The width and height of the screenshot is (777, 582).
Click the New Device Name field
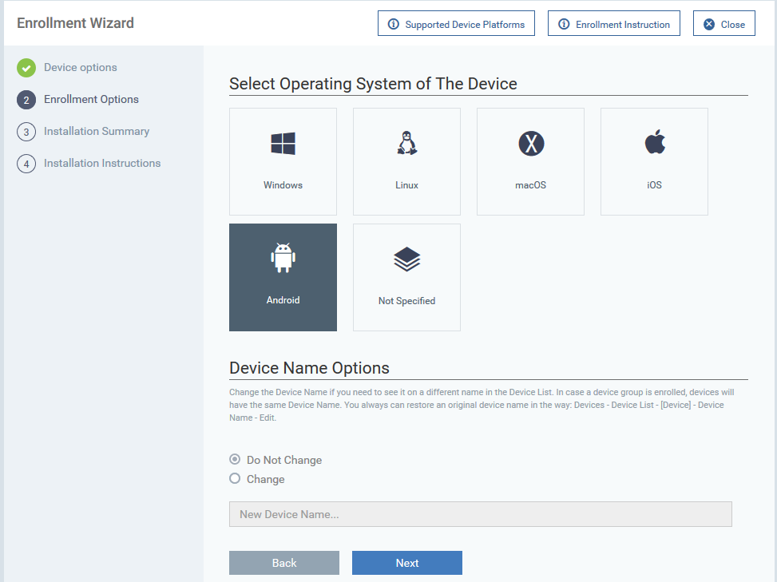point(481,514)
